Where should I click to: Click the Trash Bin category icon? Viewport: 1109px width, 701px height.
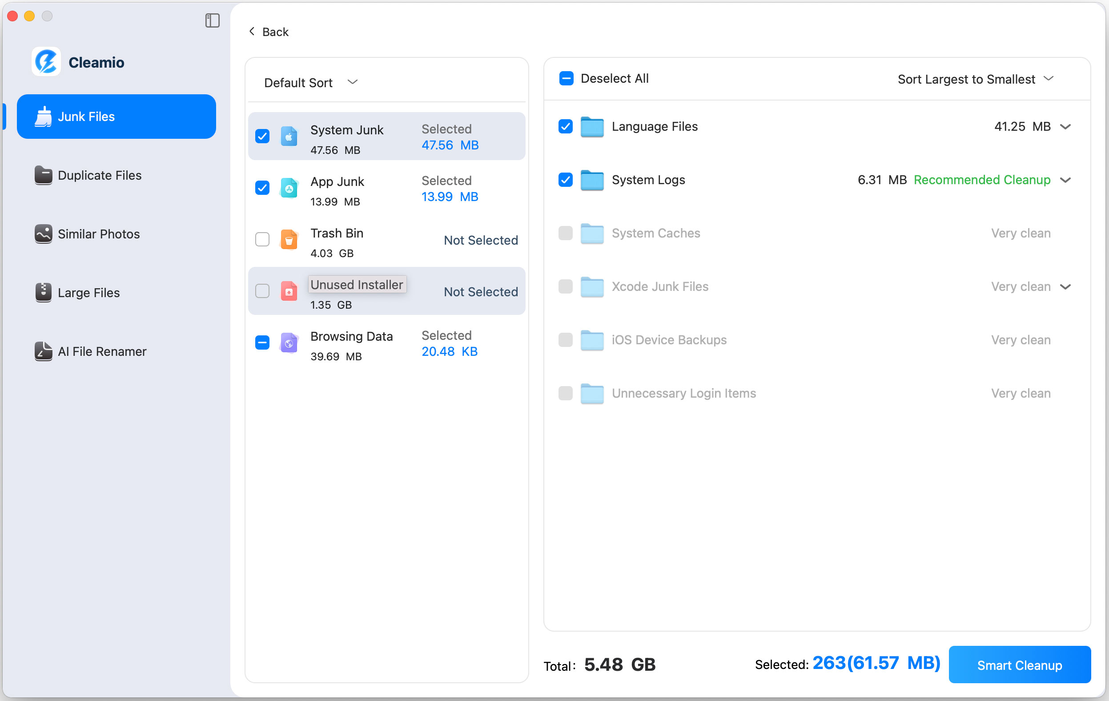click(x=289, y=239)
